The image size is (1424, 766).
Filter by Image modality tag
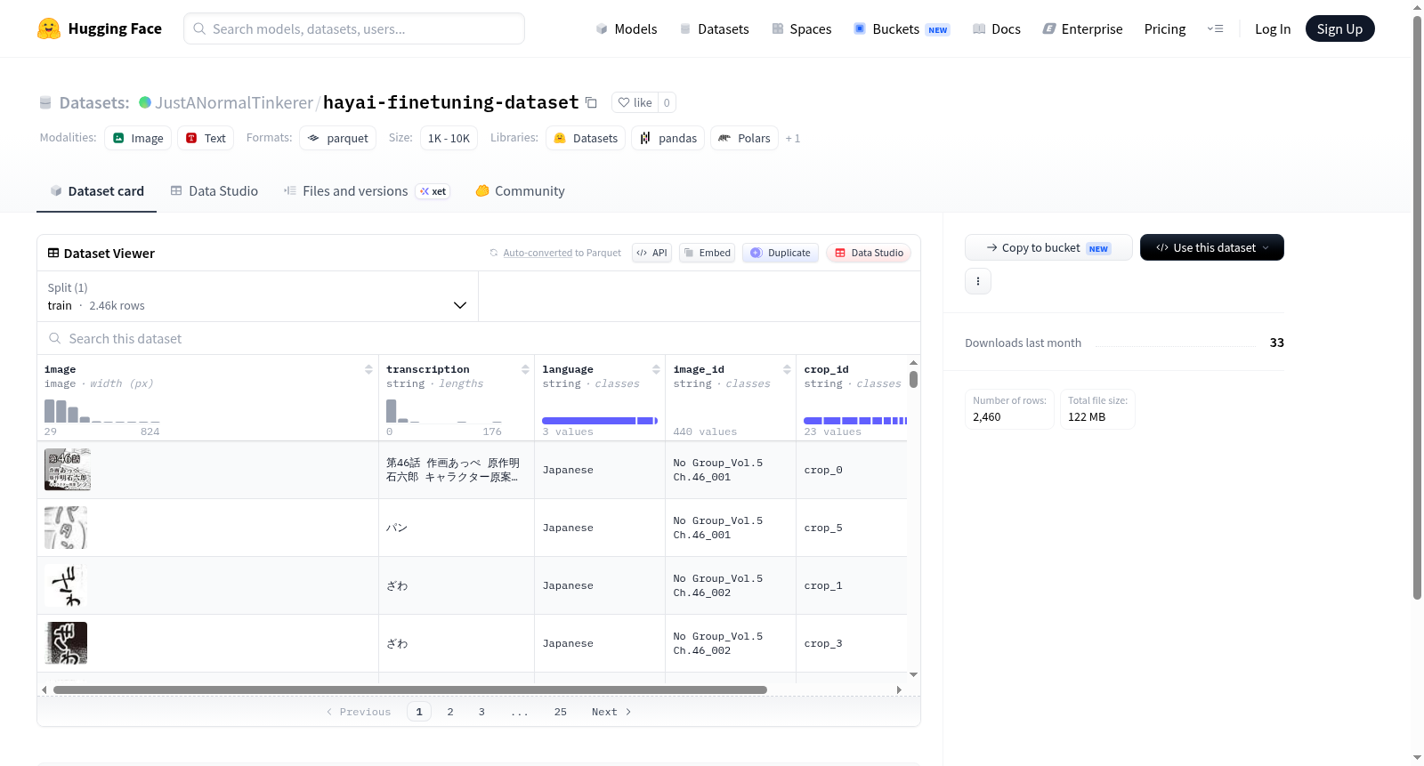coord(138,138)
